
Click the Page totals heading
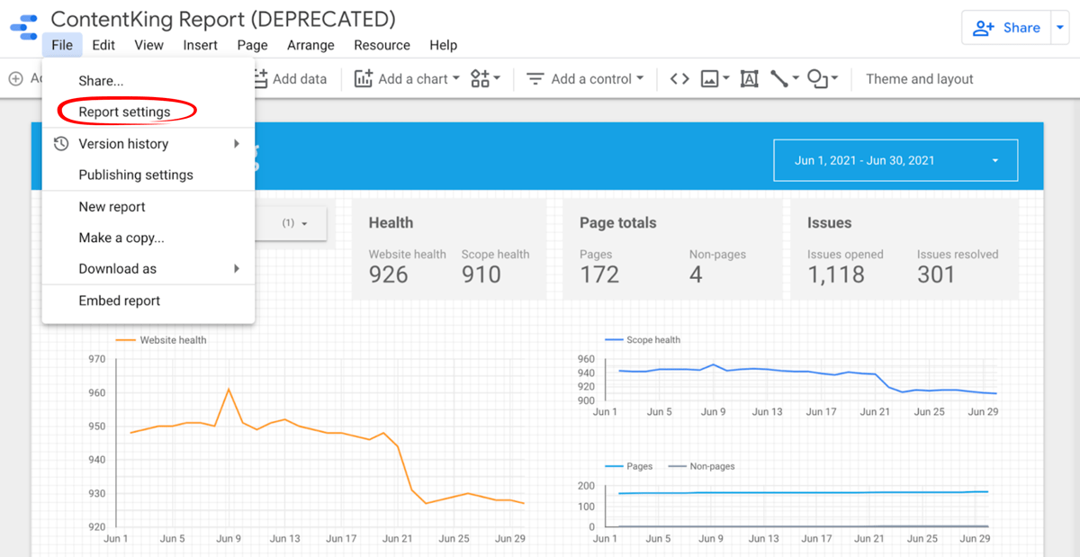click(x=618, y=223)
